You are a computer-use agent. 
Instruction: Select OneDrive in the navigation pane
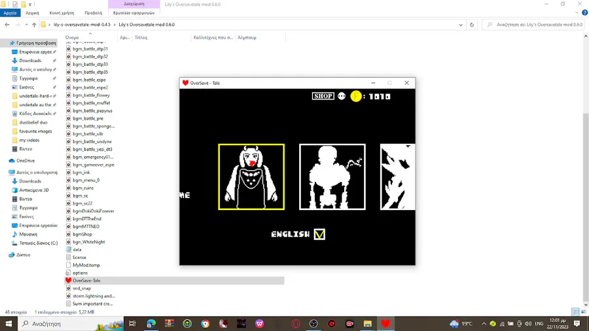(25, 161)
